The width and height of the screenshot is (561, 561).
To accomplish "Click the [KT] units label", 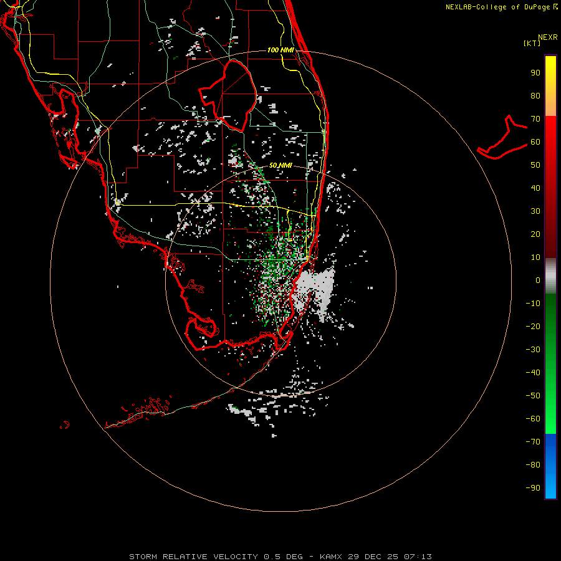I will 532,43.
